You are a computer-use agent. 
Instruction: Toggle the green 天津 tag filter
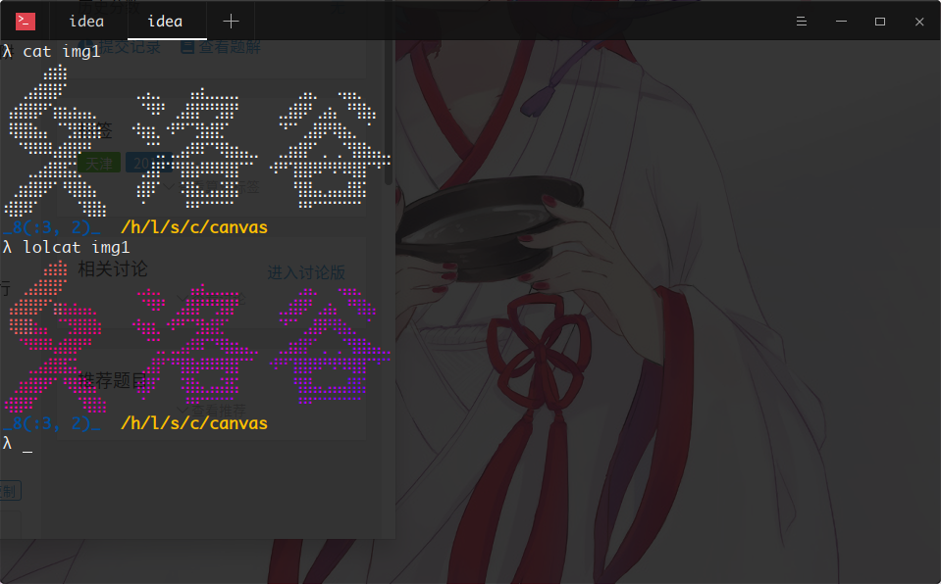tap(98, 163)
